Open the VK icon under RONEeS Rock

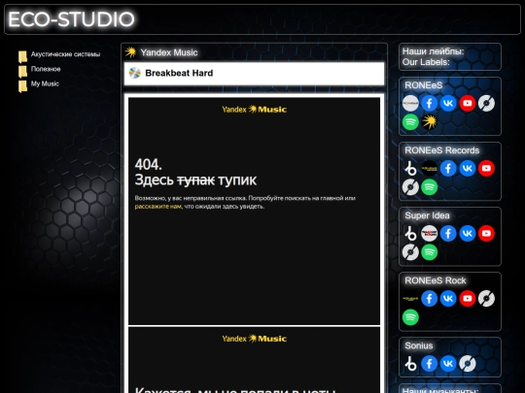448,299
